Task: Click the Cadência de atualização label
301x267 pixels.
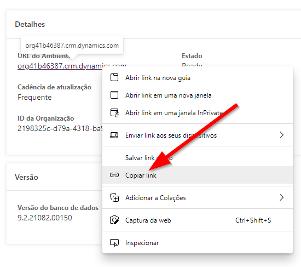Action: coord(54,87)
